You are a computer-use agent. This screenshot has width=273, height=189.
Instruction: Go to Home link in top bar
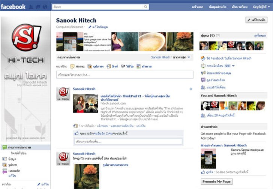click(x=197, y=7)
